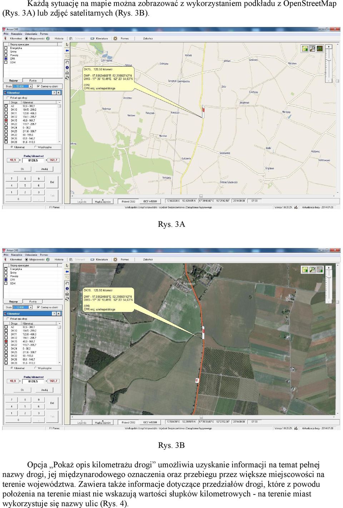Choose the satellite basemap icon in Rys. 3B window

[320, 269]
